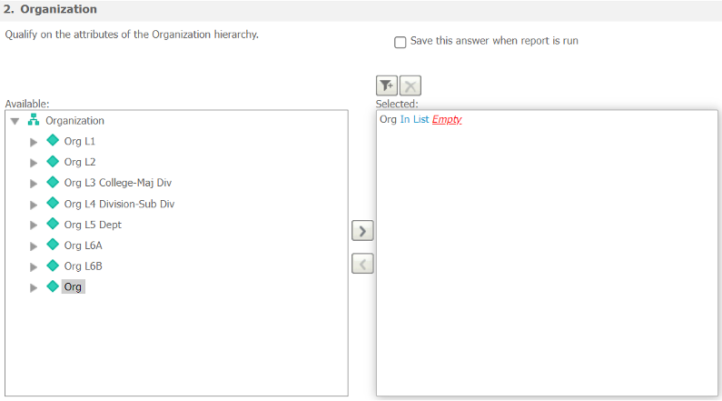Select the highlighted Org attribute

point(73,287)
